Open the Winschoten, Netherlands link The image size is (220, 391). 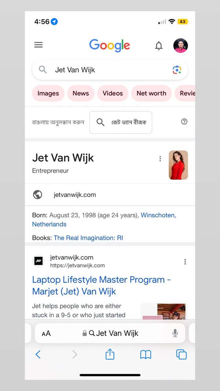pyautogui.click(x=104, y=220)
